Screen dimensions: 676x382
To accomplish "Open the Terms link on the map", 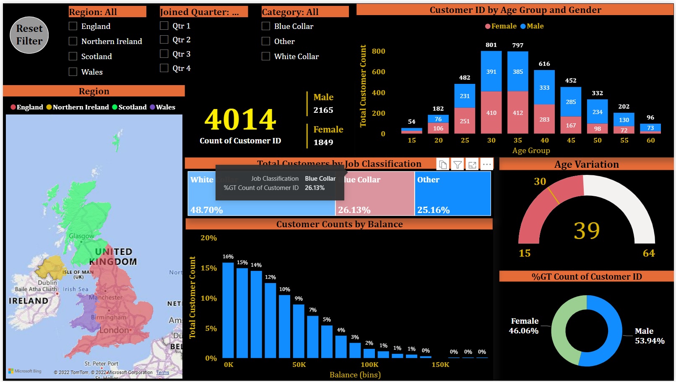I will point(163,372).
